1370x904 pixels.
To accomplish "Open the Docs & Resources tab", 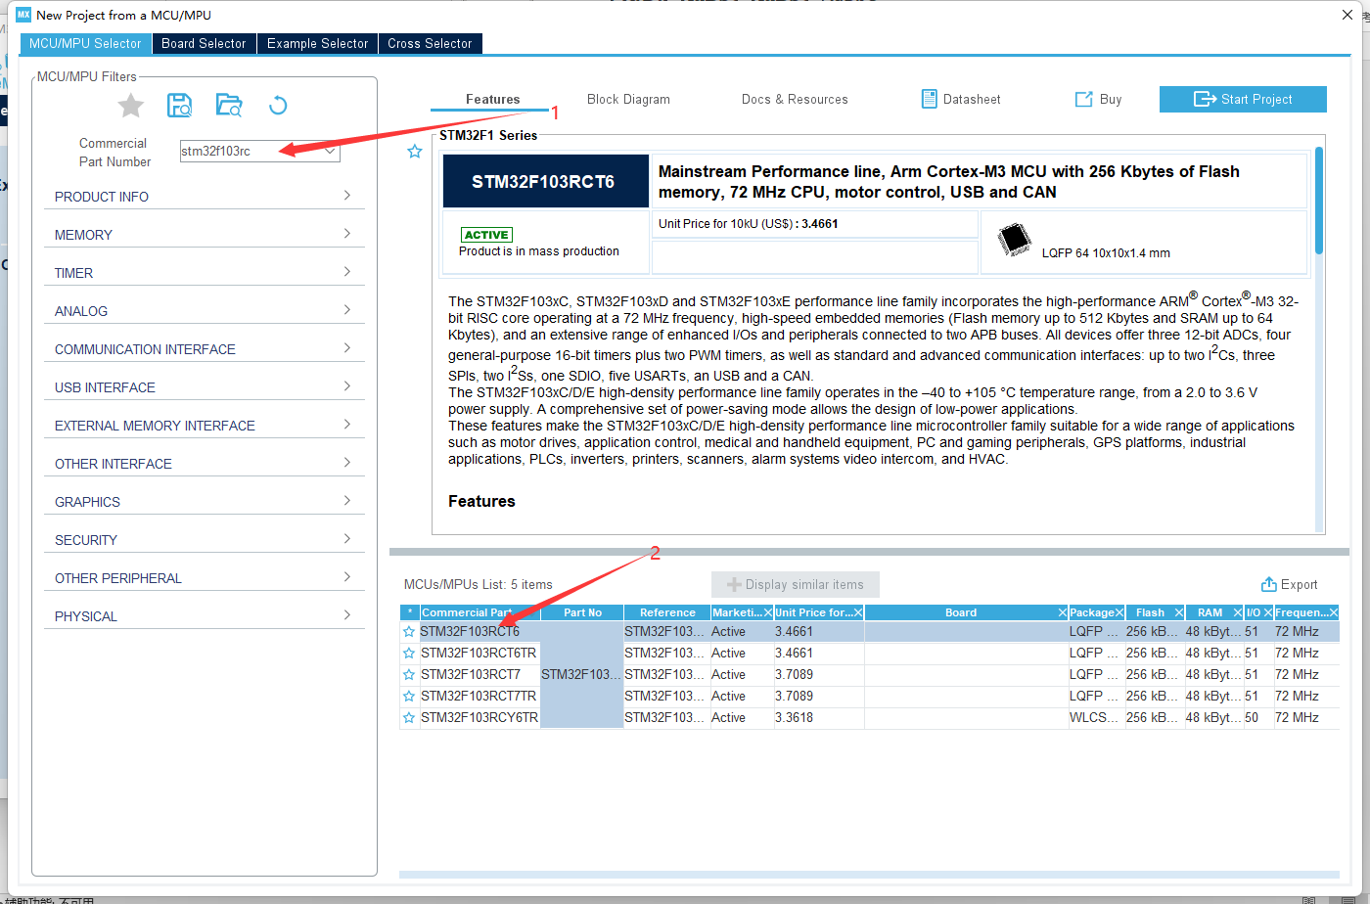I will [x=795, y=100].
